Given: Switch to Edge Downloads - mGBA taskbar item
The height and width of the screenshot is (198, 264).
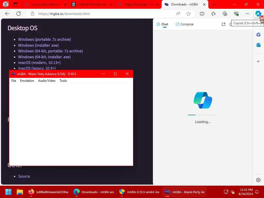Looking at the screenshot, I should pos(94,192).
